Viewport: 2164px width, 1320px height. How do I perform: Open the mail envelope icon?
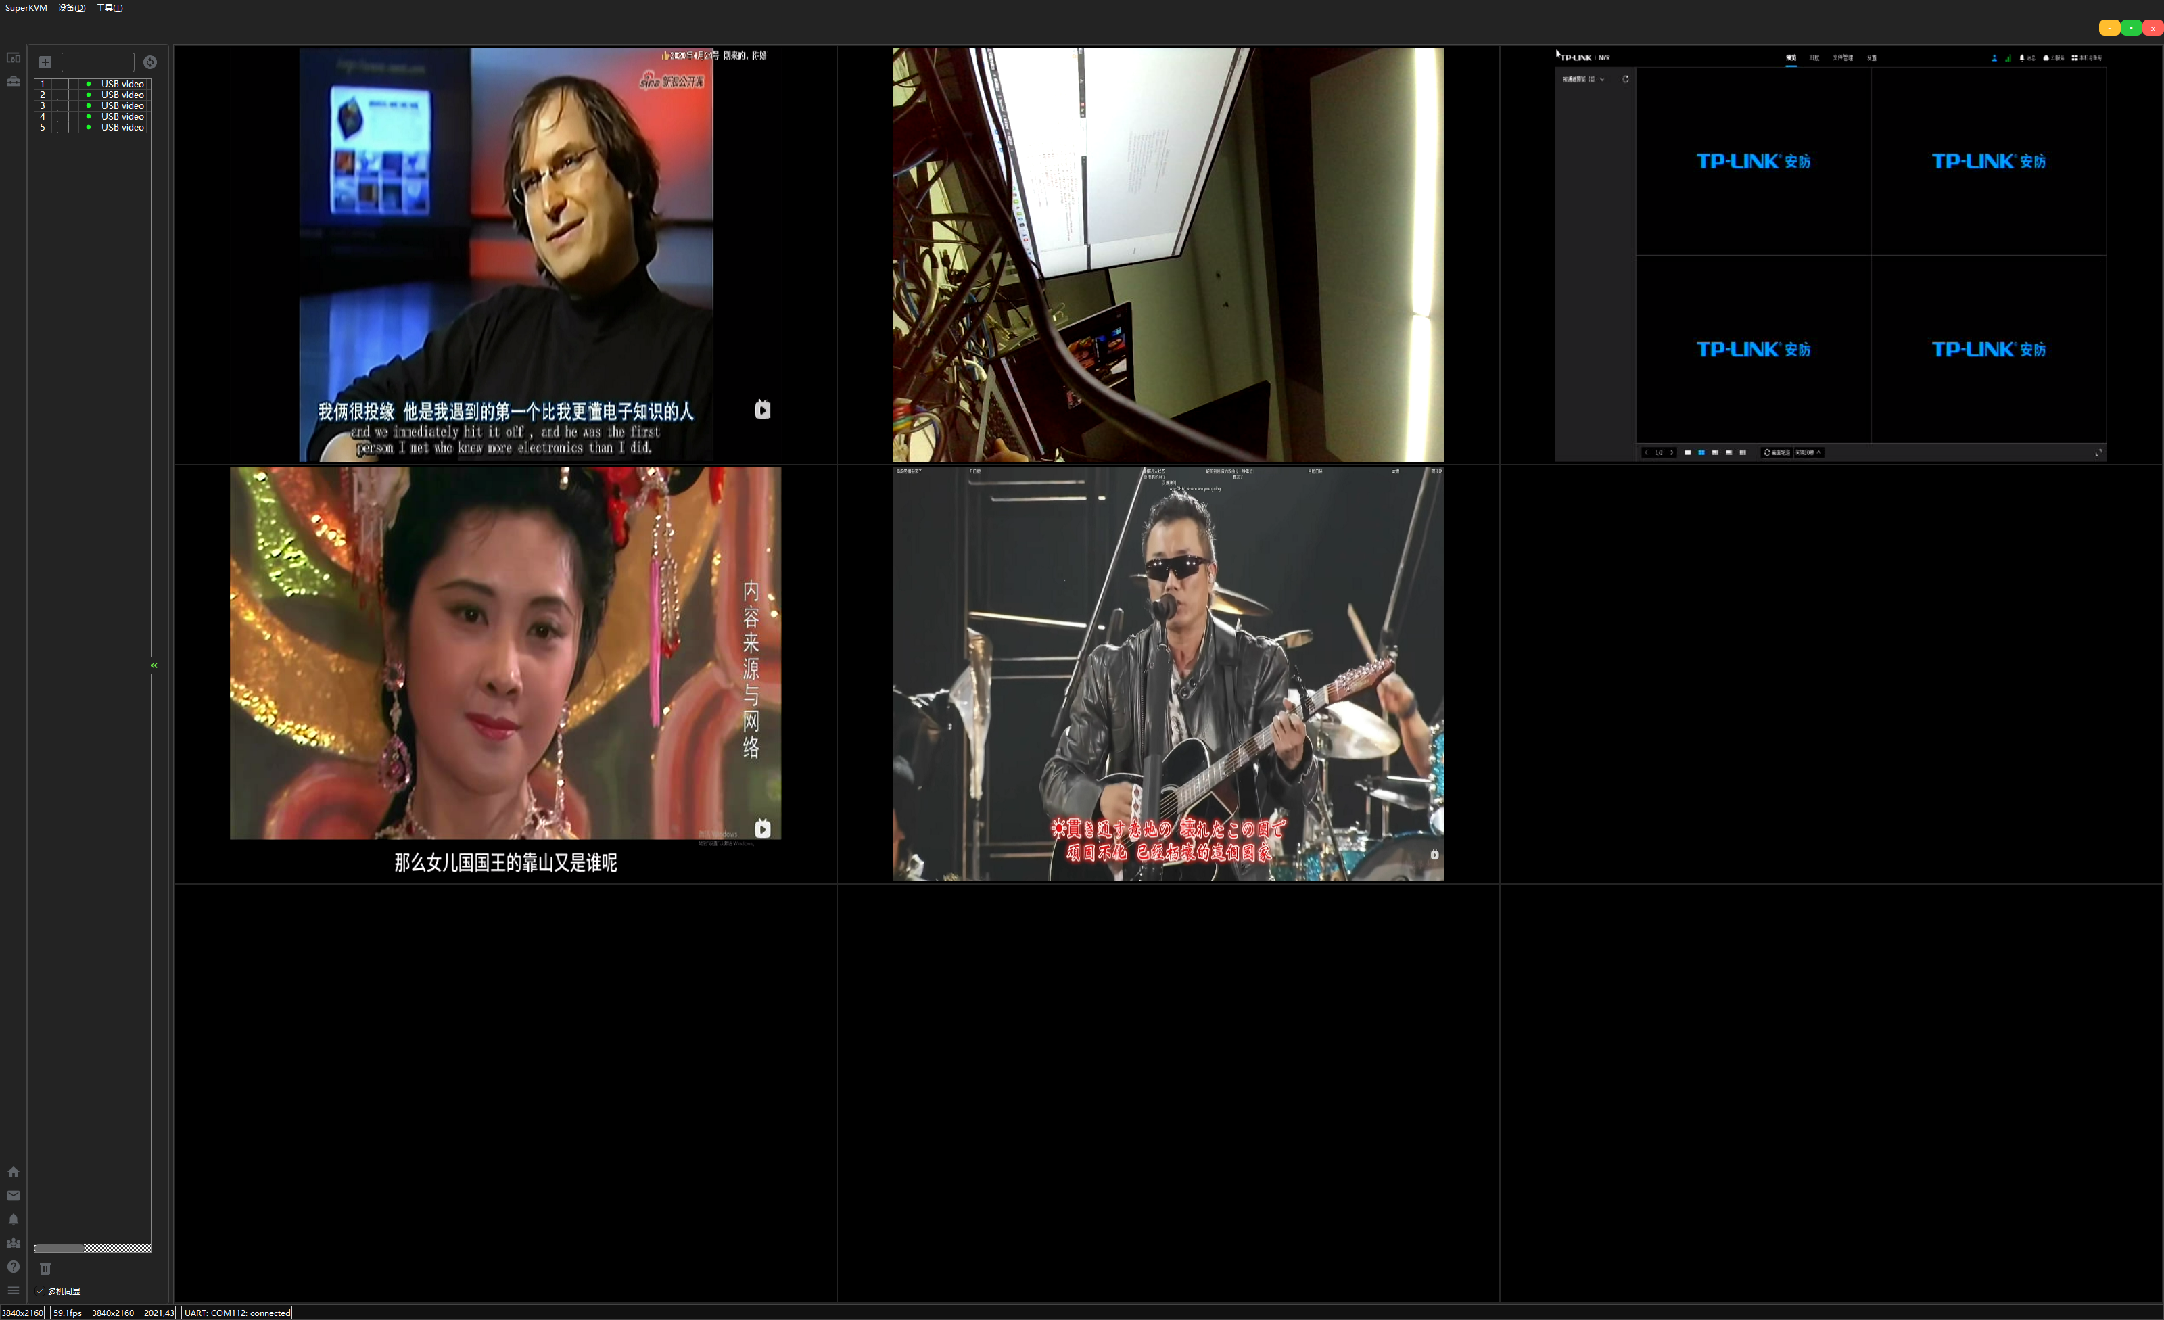[13, 1196]
